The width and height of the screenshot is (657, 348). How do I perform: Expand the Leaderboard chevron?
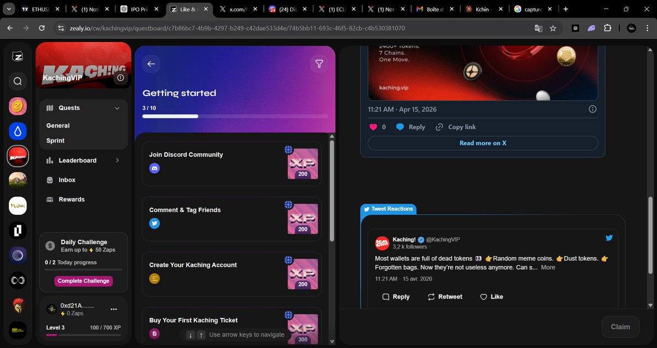tap(117, 161)
